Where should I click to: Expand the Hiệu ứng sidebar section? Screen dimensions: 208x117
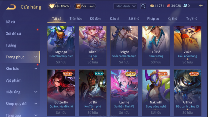[21, 92]
